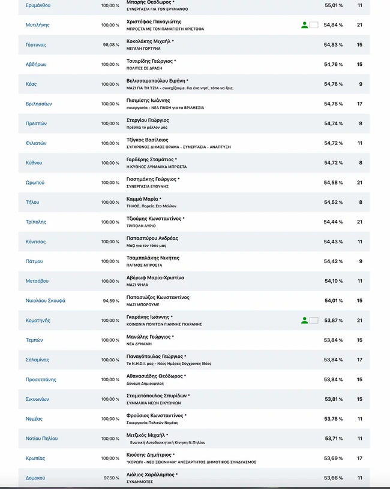Select the Κέας municipality link

click(31, 84)
